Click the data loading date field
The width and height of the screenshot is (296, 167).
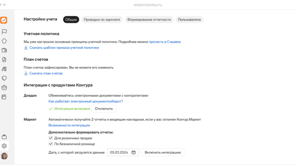click(119, 153)
